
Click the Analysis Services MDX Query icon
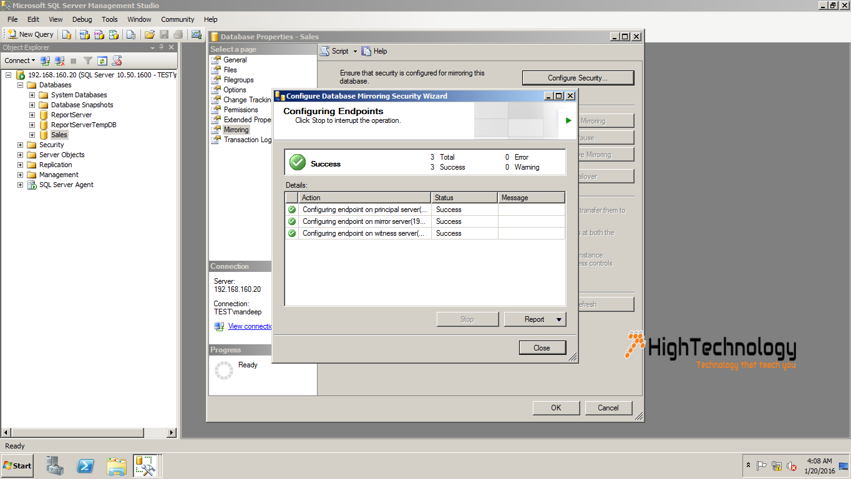click(84, 34)
